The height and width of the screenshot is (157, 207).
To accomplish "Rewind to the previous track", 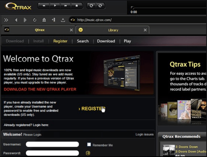I will (x=44, y=6).
